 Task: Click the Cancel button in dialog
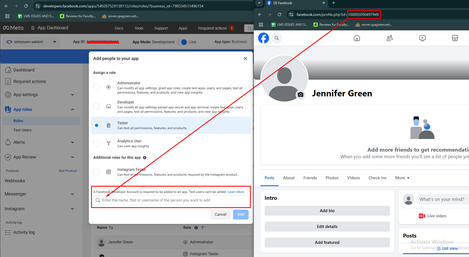[x=220, y=215]
